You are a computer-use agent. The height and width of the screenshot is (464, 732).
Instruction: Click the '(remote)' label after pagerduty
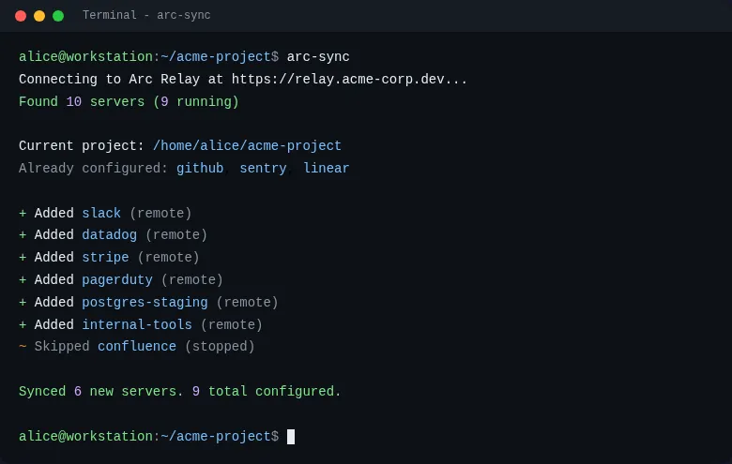coord(191,279)
